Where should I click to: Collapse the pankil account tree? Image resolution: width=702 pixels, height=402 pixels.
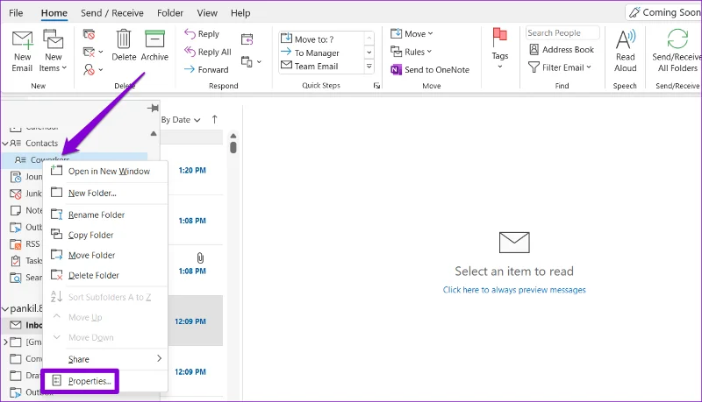5,308
